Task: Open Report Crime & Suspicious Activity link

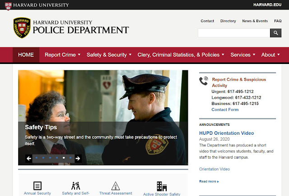Action: tap(239, 82)
